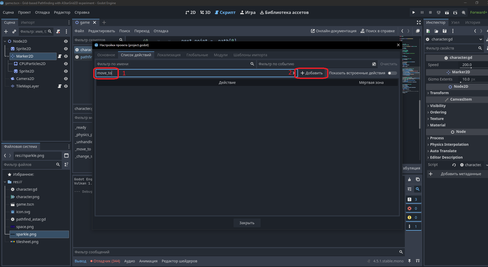Image resolution: width=488 pixels, height=267 pixels.
Task: Create new resource in Inspector
Action: (428, 31)
